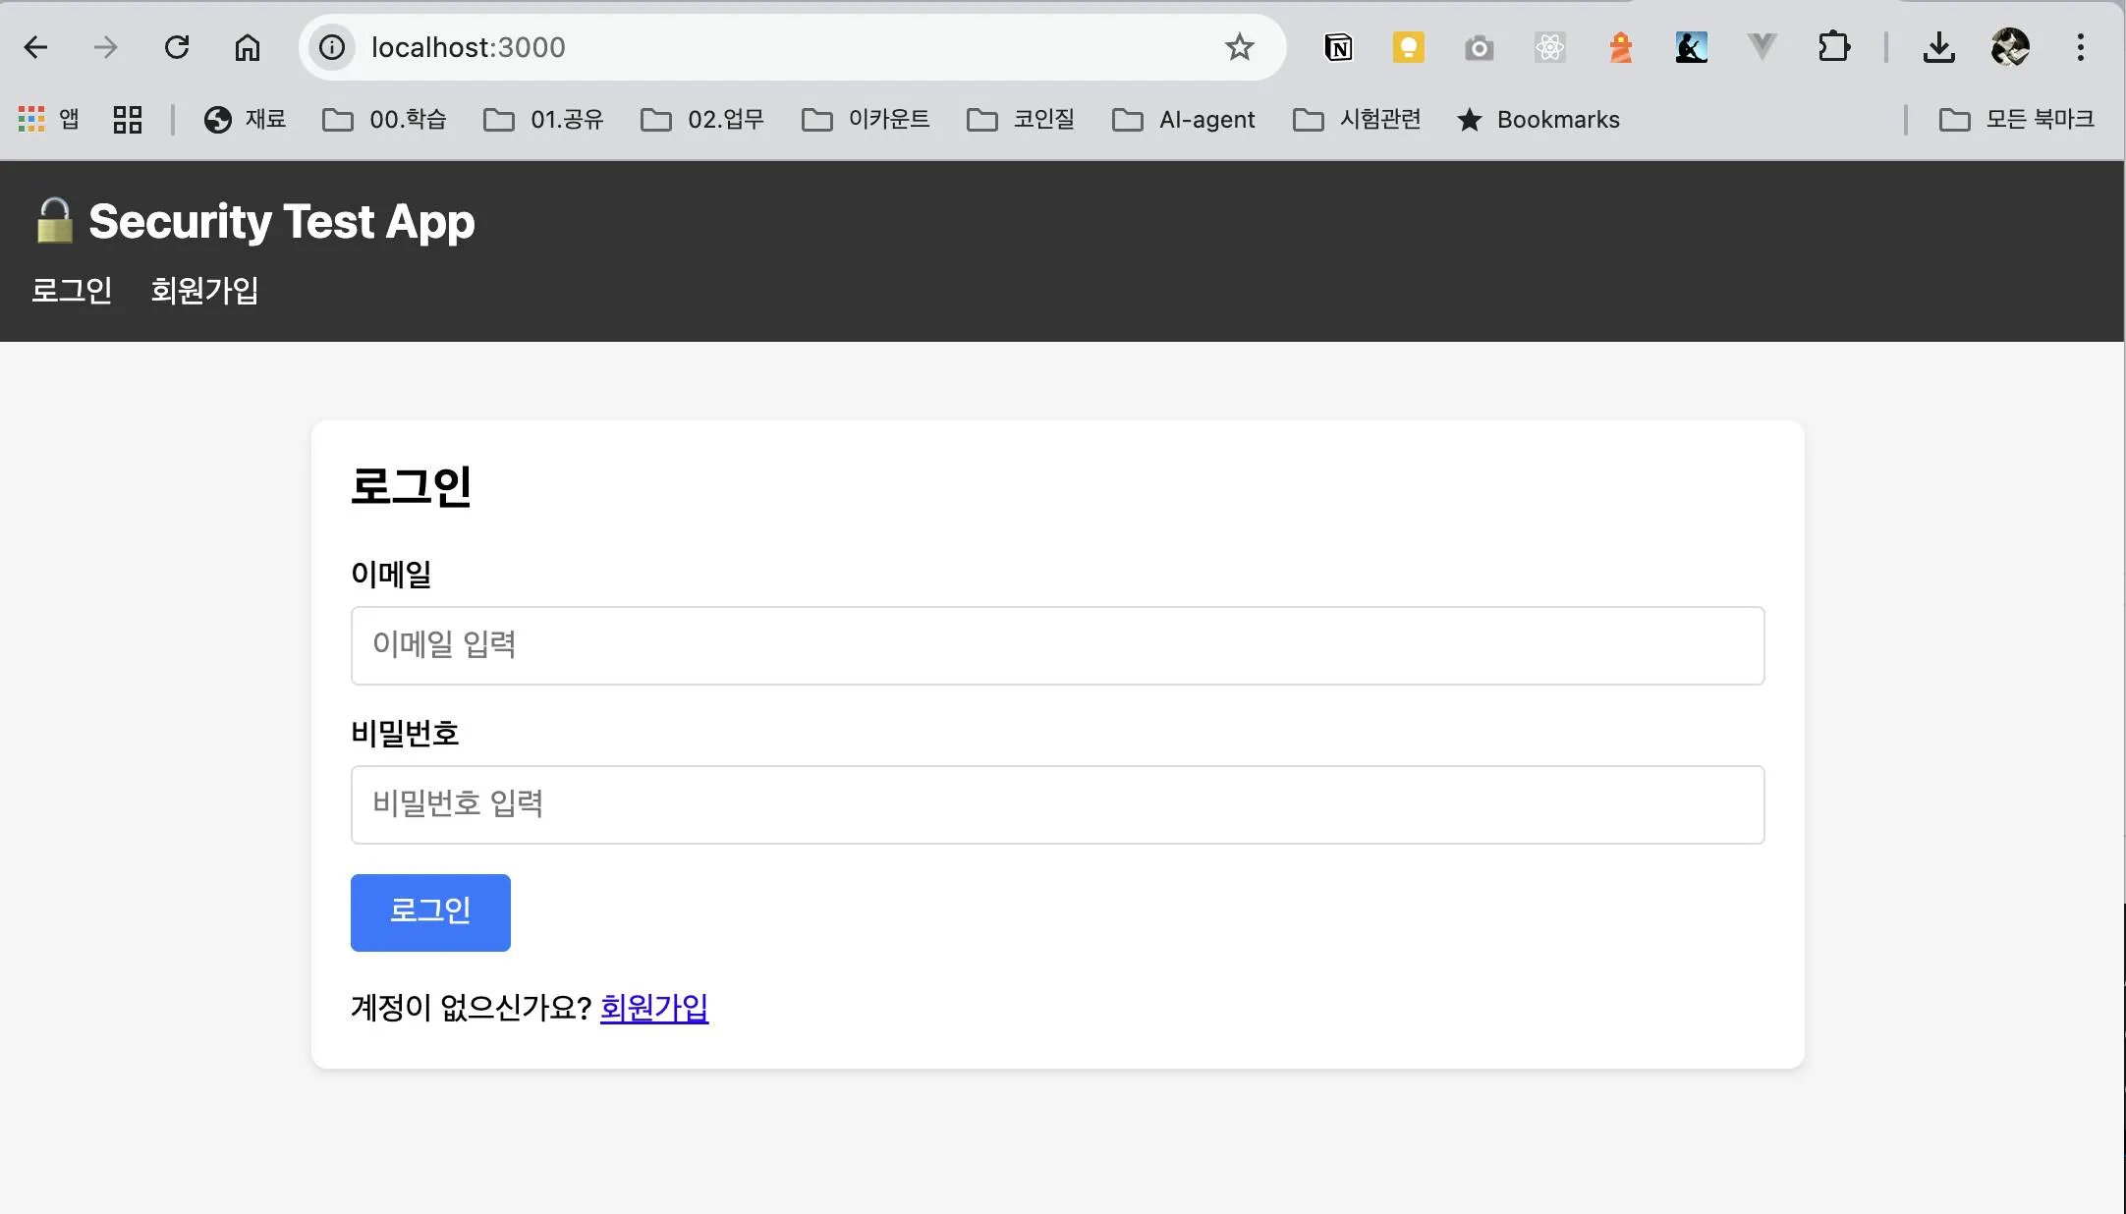Open the Notion extension icon
The height and width of the screenshot is (1214, 2126).
1338,47
